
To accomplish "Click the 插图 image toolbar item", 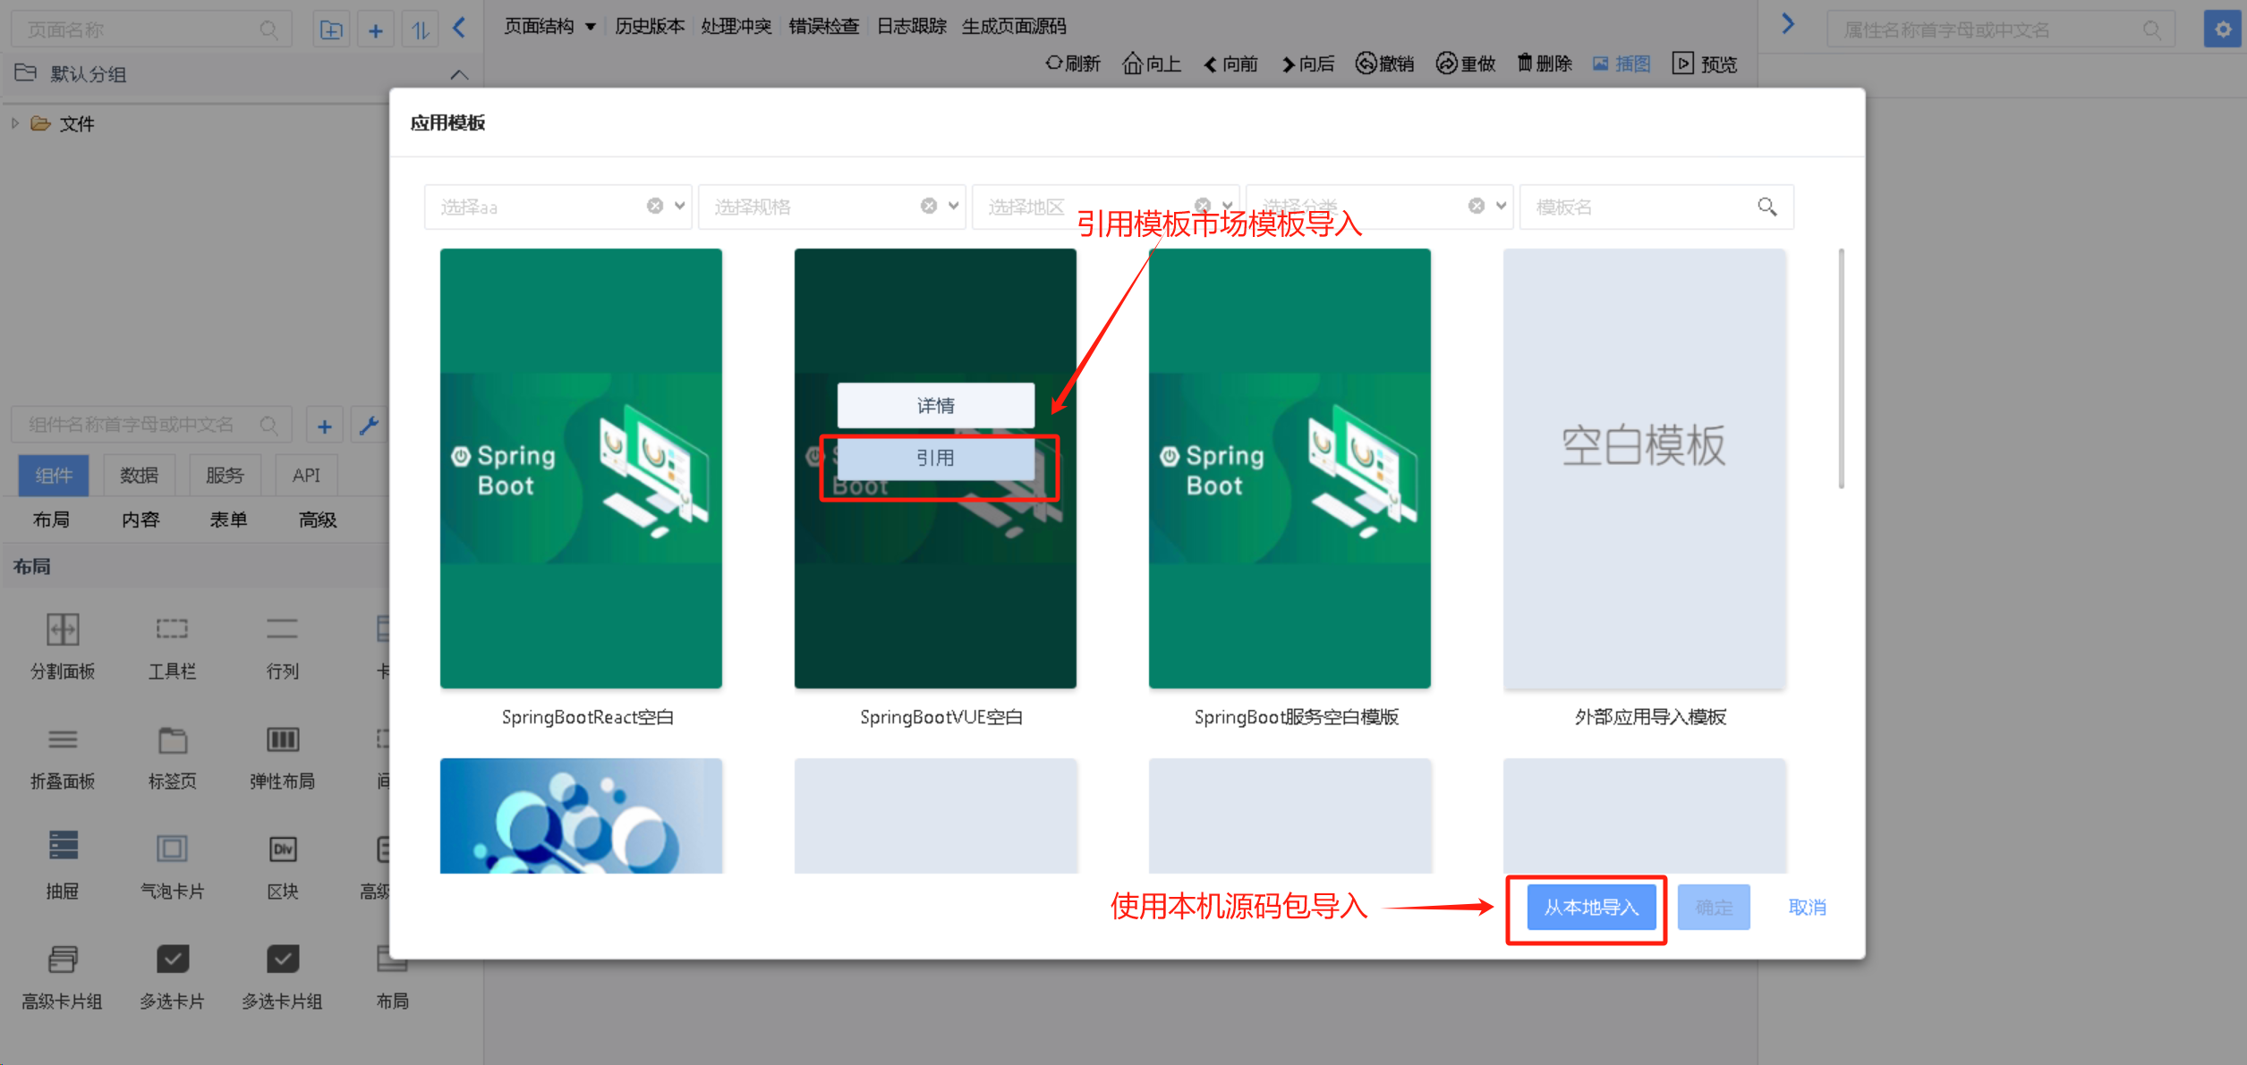I will 1621,63.
